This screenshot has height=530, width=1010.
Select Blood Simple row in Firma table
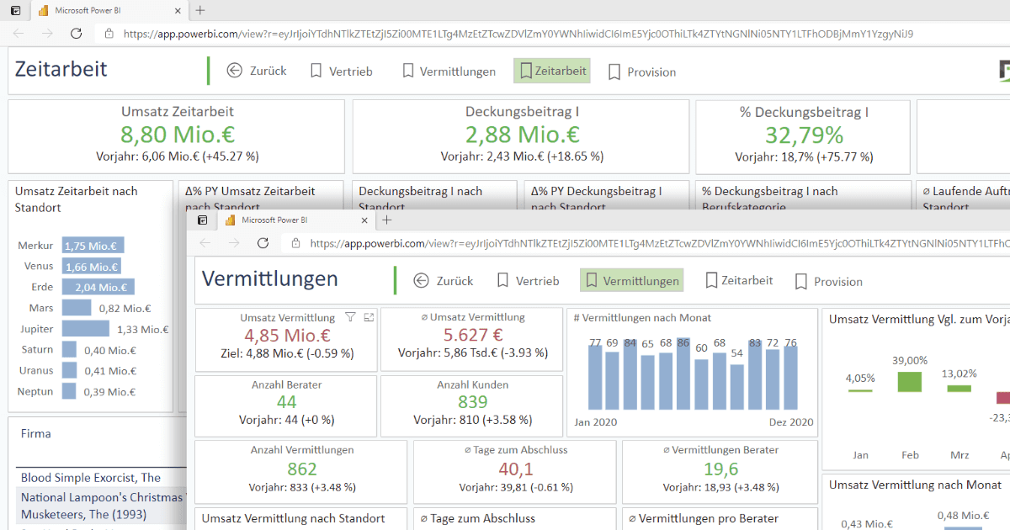91,478
